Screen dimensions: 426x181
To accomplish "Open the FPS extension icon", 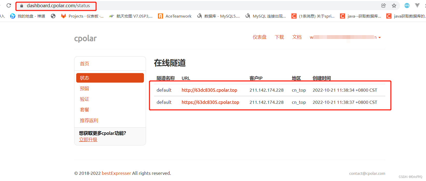I will click(x=407, y=5).
